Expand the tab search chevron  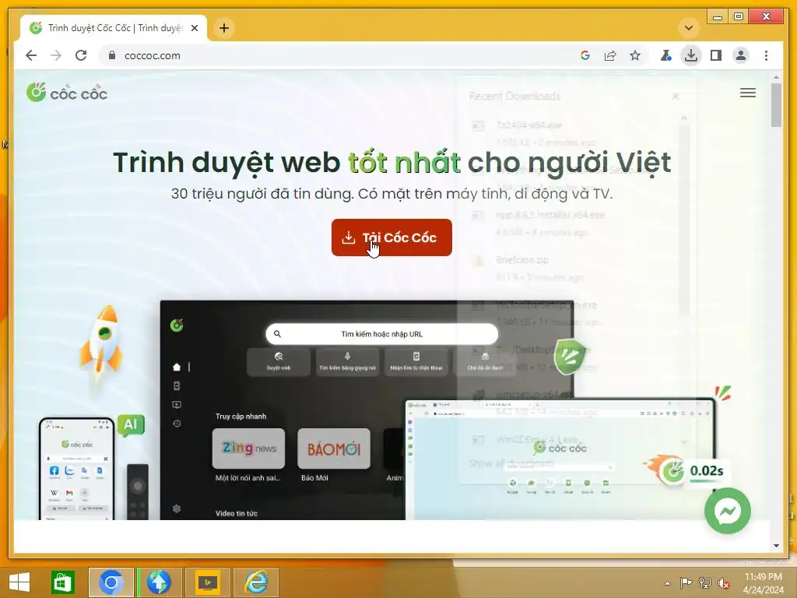point(689,28)
